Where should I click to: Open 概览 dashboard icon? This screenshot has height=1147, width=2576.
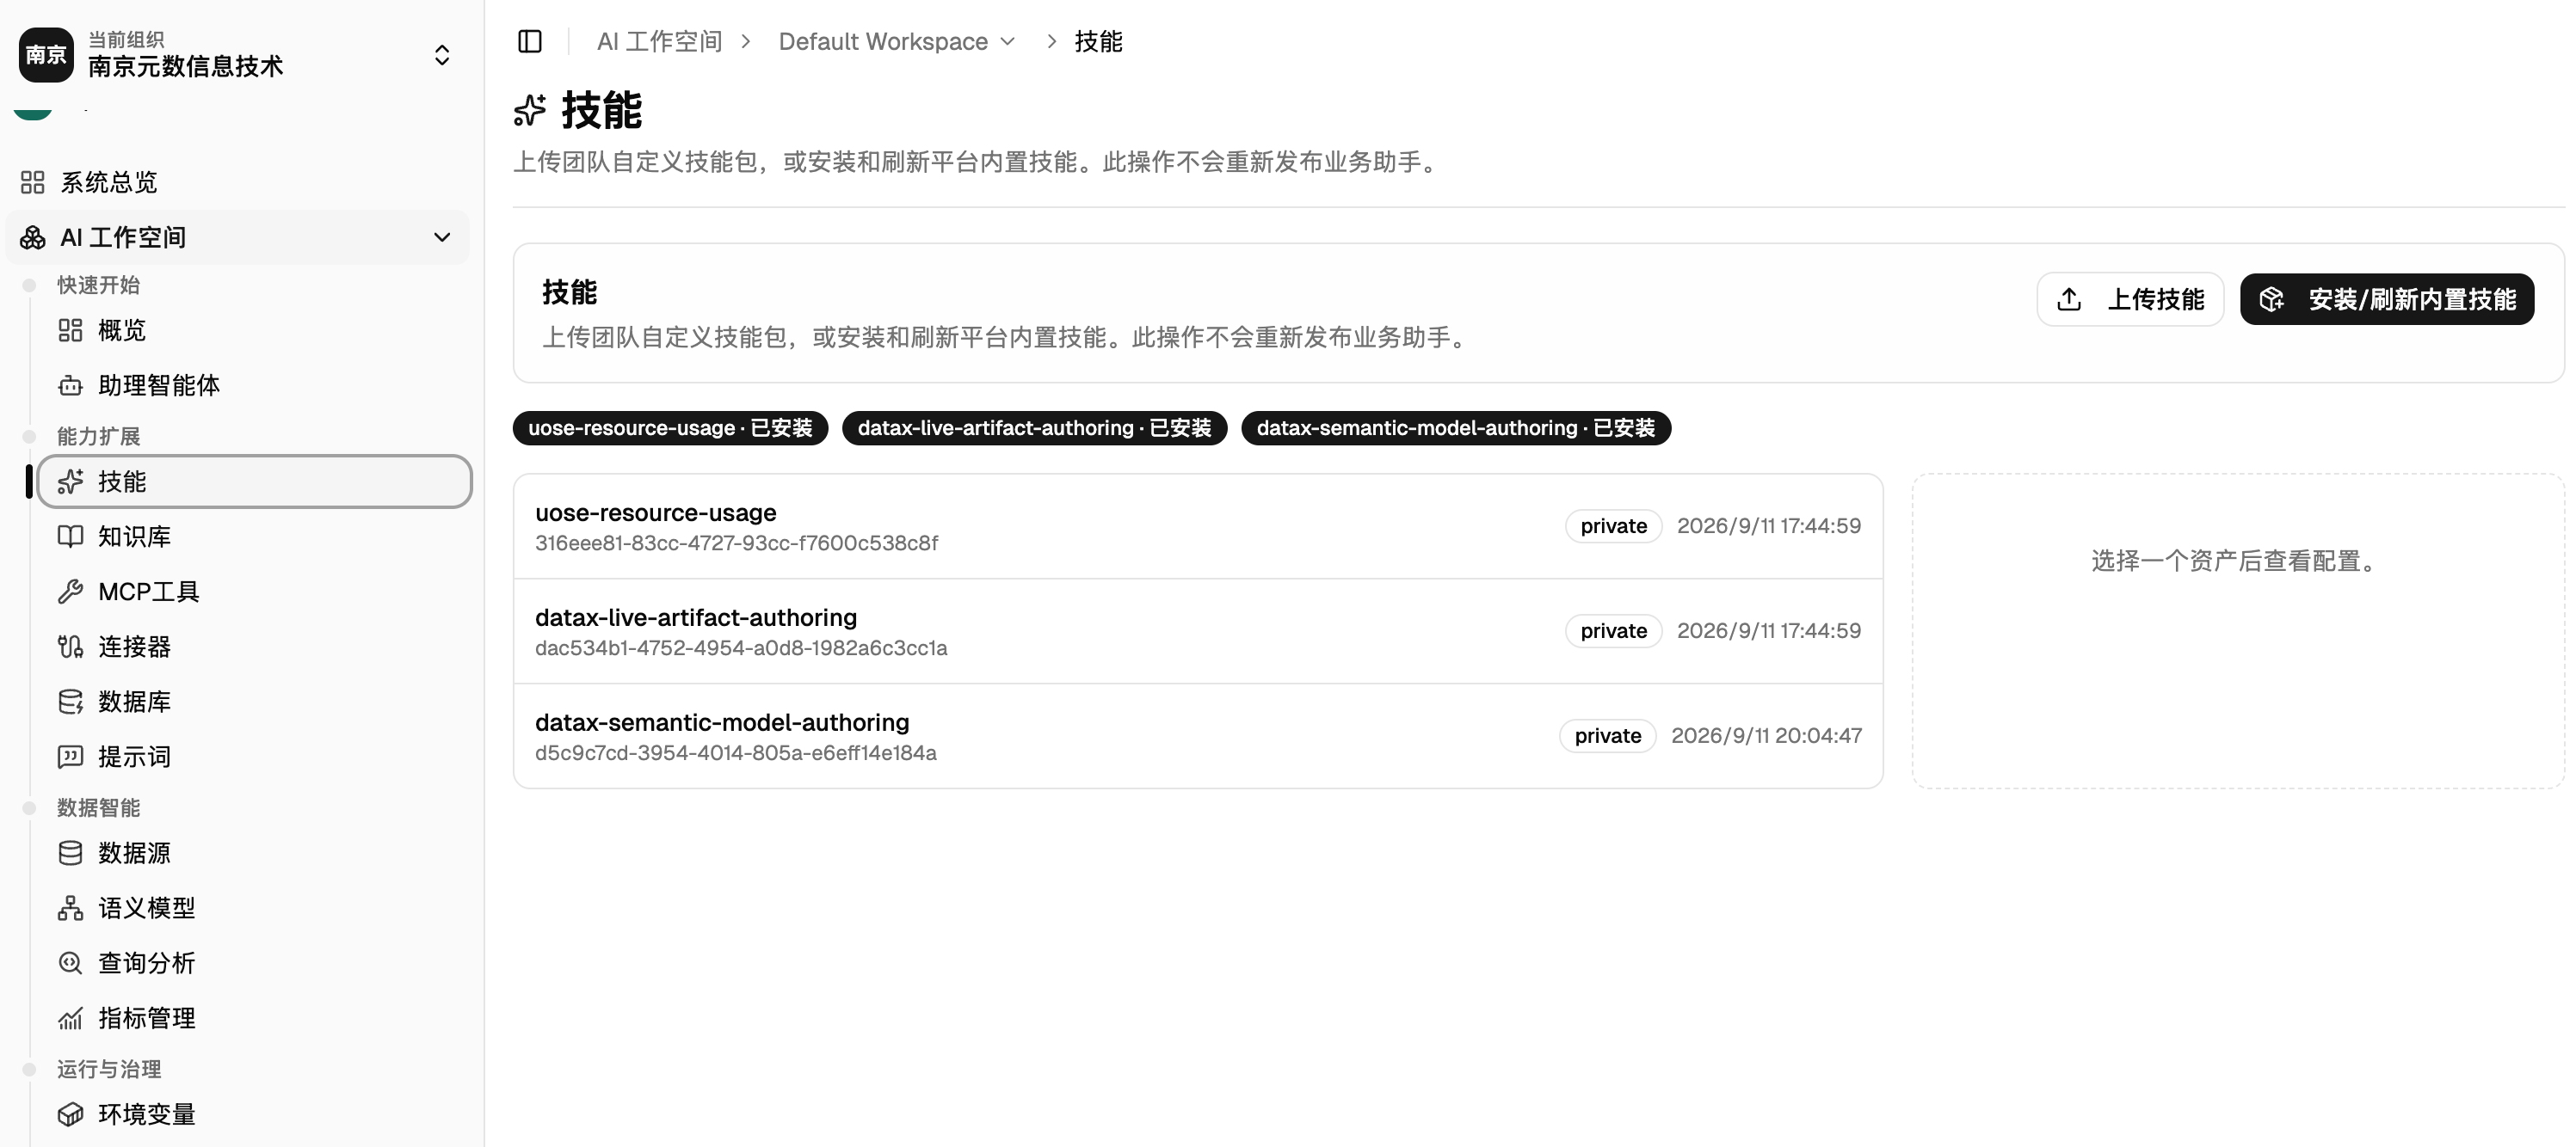click(x=70, y=331)
